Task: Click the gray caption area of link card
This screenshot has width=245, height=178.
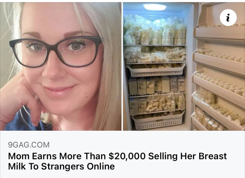Action: point(122,154)
